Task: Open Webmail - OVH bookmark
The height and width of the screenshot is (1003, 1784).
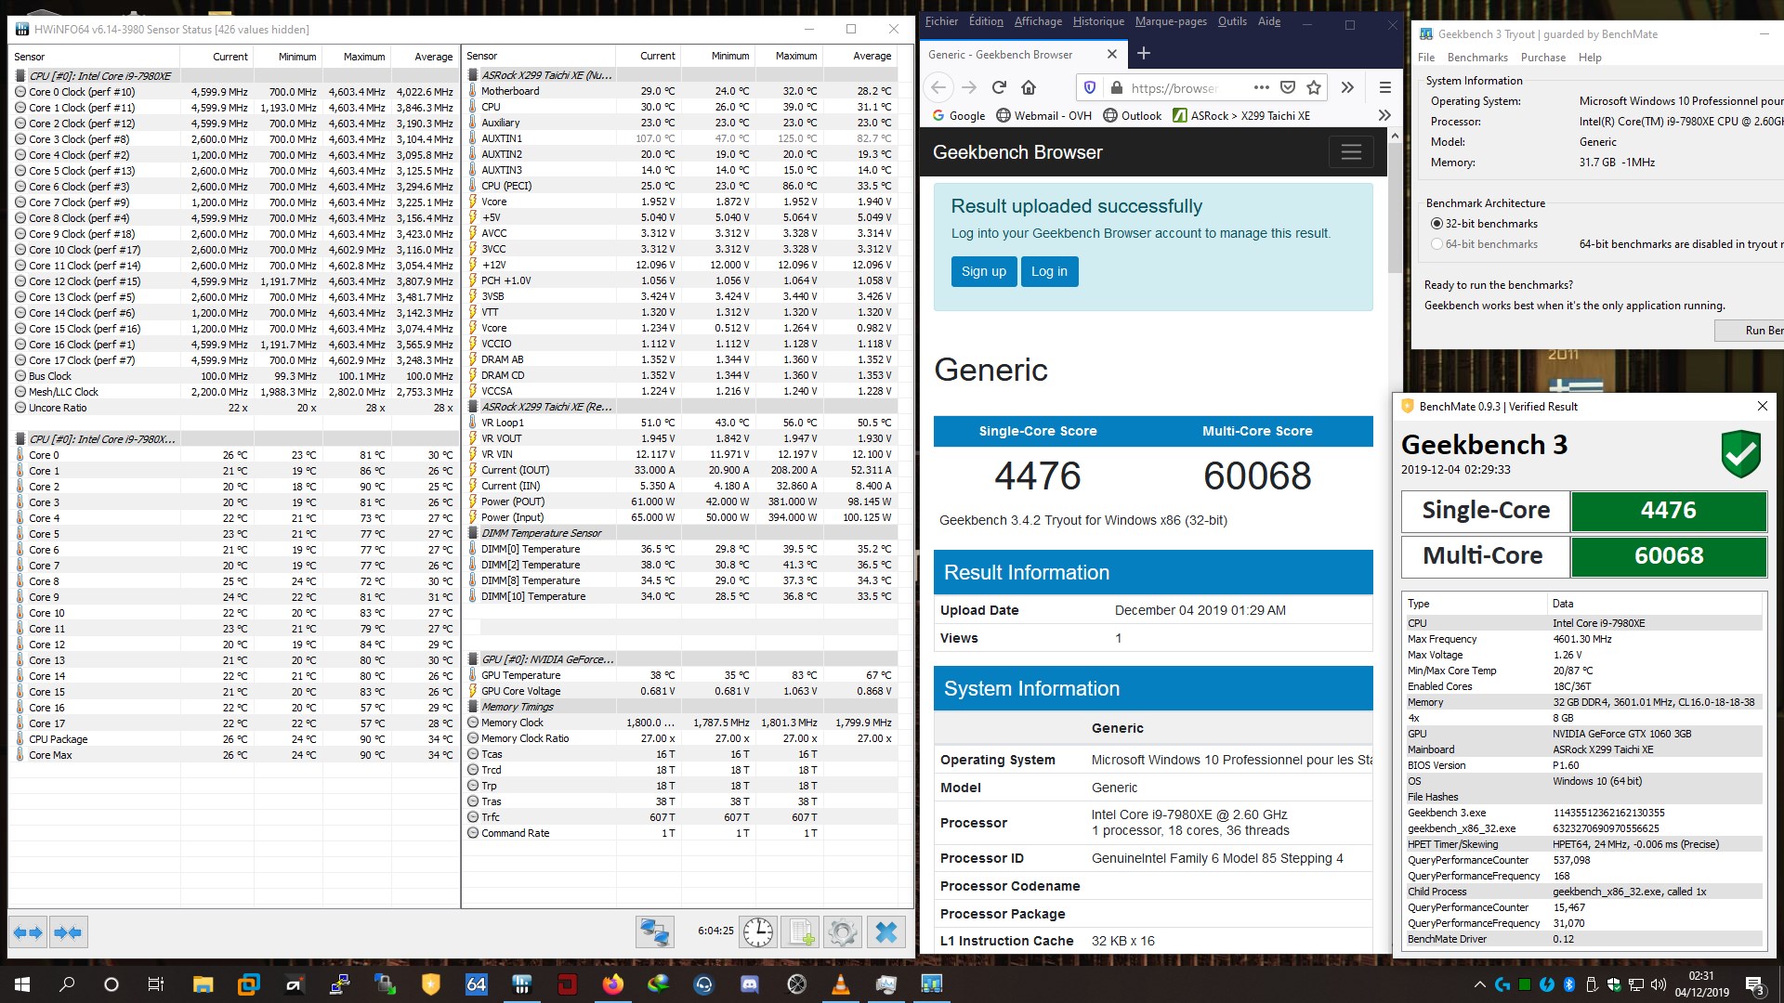Action: point(1044,116)
